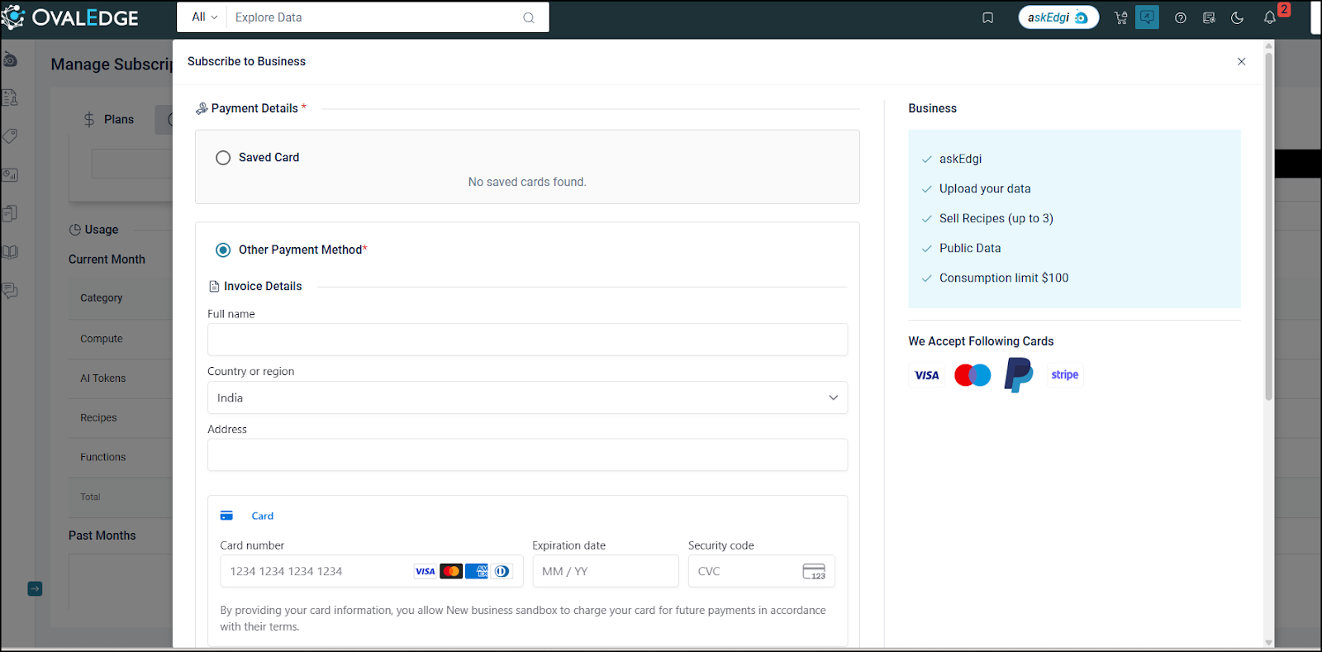
Task: Switch to dark mode with the moon icon
Action: point(1237,17)
